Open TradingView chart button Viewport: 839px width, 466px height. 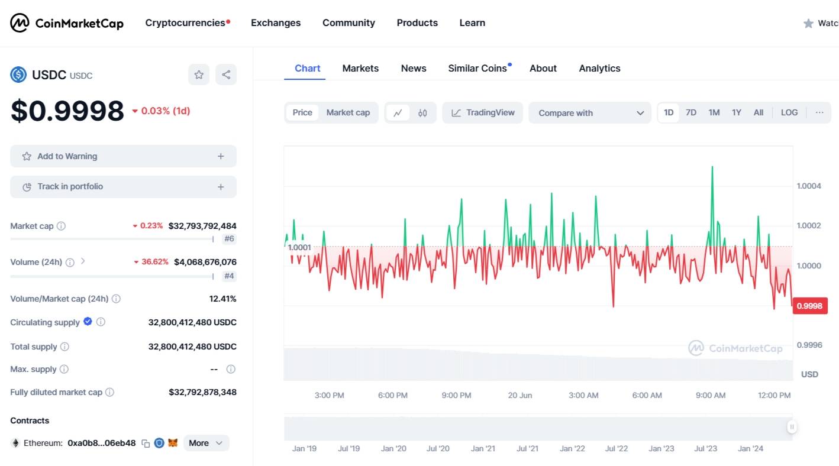[482, 113]
